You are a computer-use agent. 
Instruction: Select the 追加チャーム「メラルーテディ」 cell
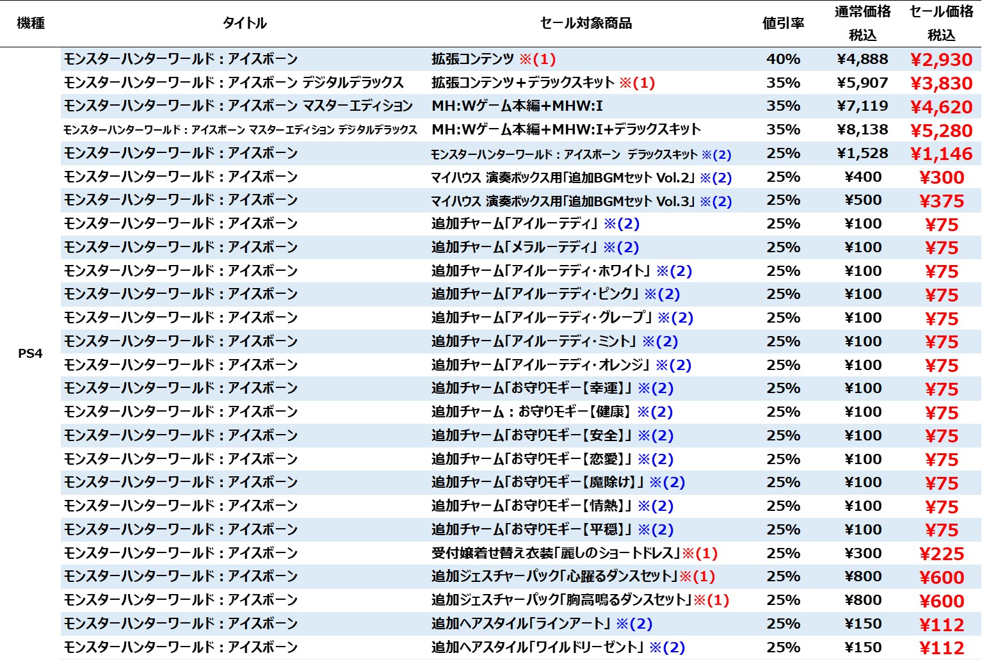click(535, 247)
